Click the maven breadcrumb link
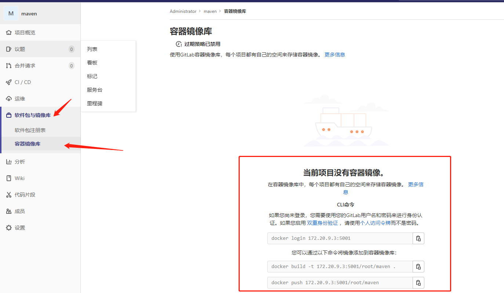 [210, 11]
